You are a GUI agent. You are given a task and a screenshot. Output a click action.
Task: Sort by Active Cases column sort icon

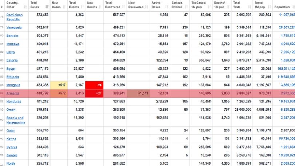166,7
